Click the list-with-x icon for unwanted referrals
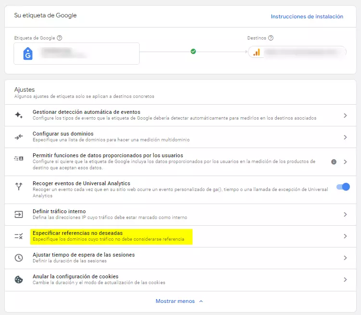This screenshot has width=361, height=315. 19,236
